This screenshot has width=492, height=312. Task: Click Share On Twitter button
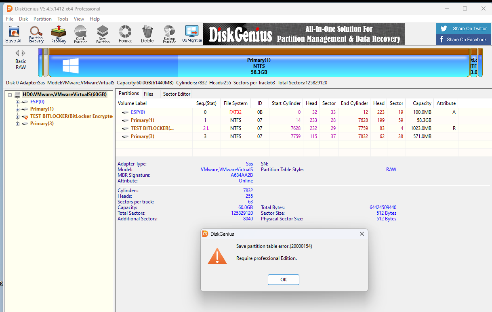coord(464,29)
